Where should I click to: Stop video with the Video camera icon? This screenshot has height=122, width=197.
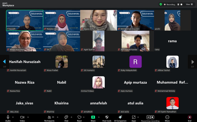[22, 117]
